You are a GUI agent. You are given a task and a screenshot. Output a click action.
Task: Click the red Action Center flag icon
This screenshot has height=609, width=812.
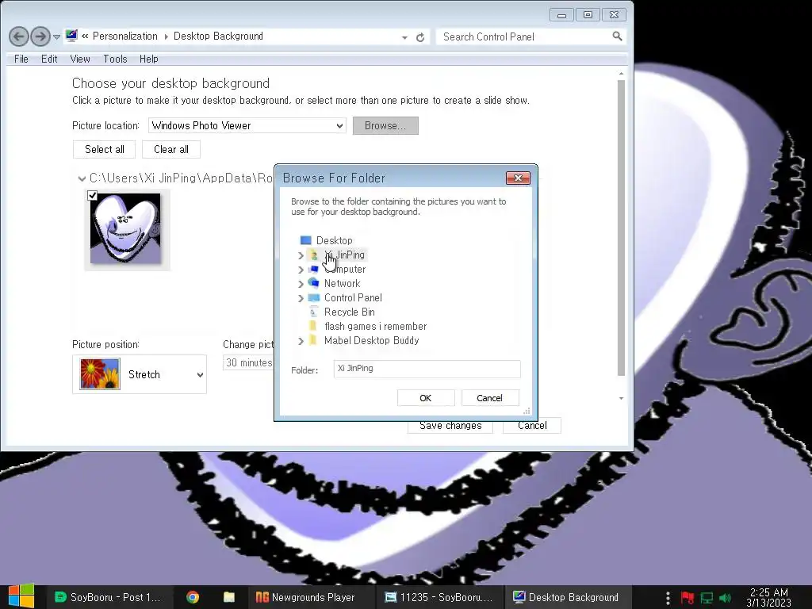[688, 598]
